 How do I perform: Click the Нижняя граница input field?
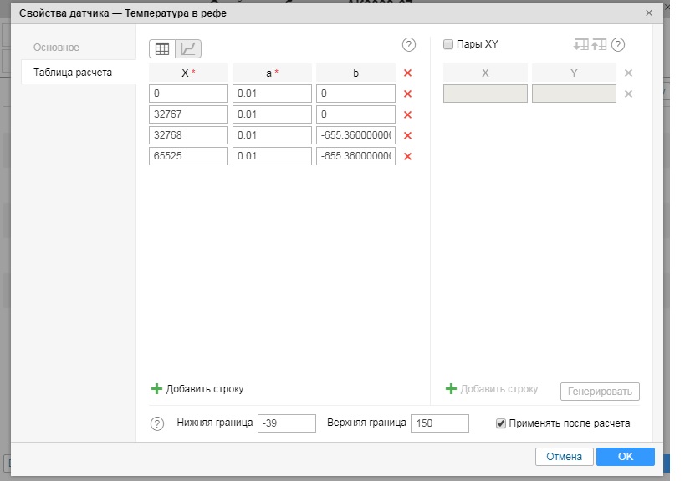pos(286,423)
